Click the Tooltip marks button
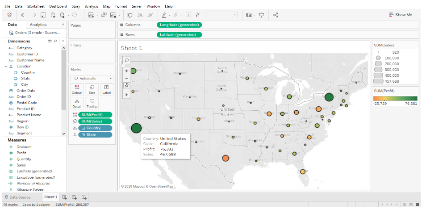Viewport: 422px width, 209px height. (x=92, y=103)
